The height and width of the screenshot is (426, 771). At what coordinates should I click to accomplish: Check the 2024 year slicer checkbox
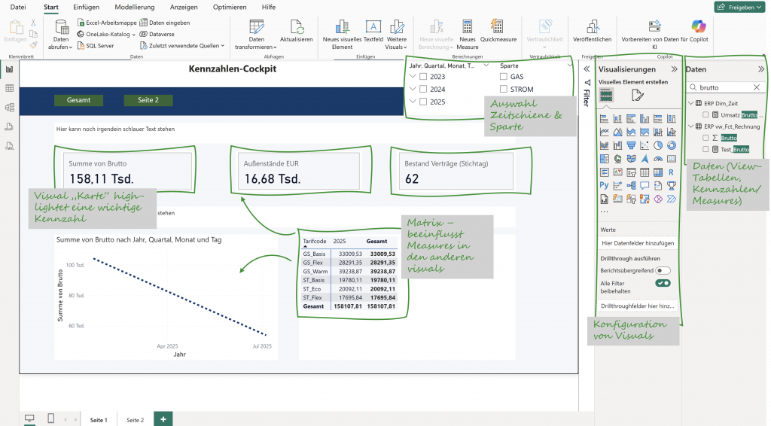(423, 89)
